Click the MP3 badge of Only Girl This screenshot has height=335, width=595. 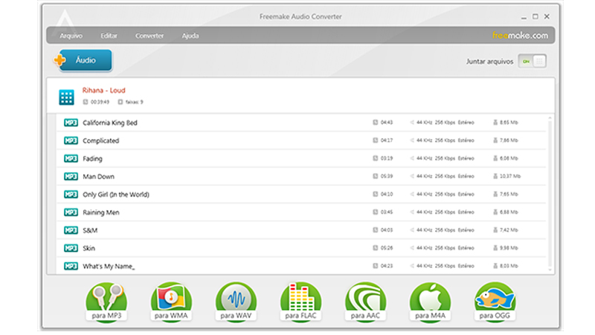71,195
